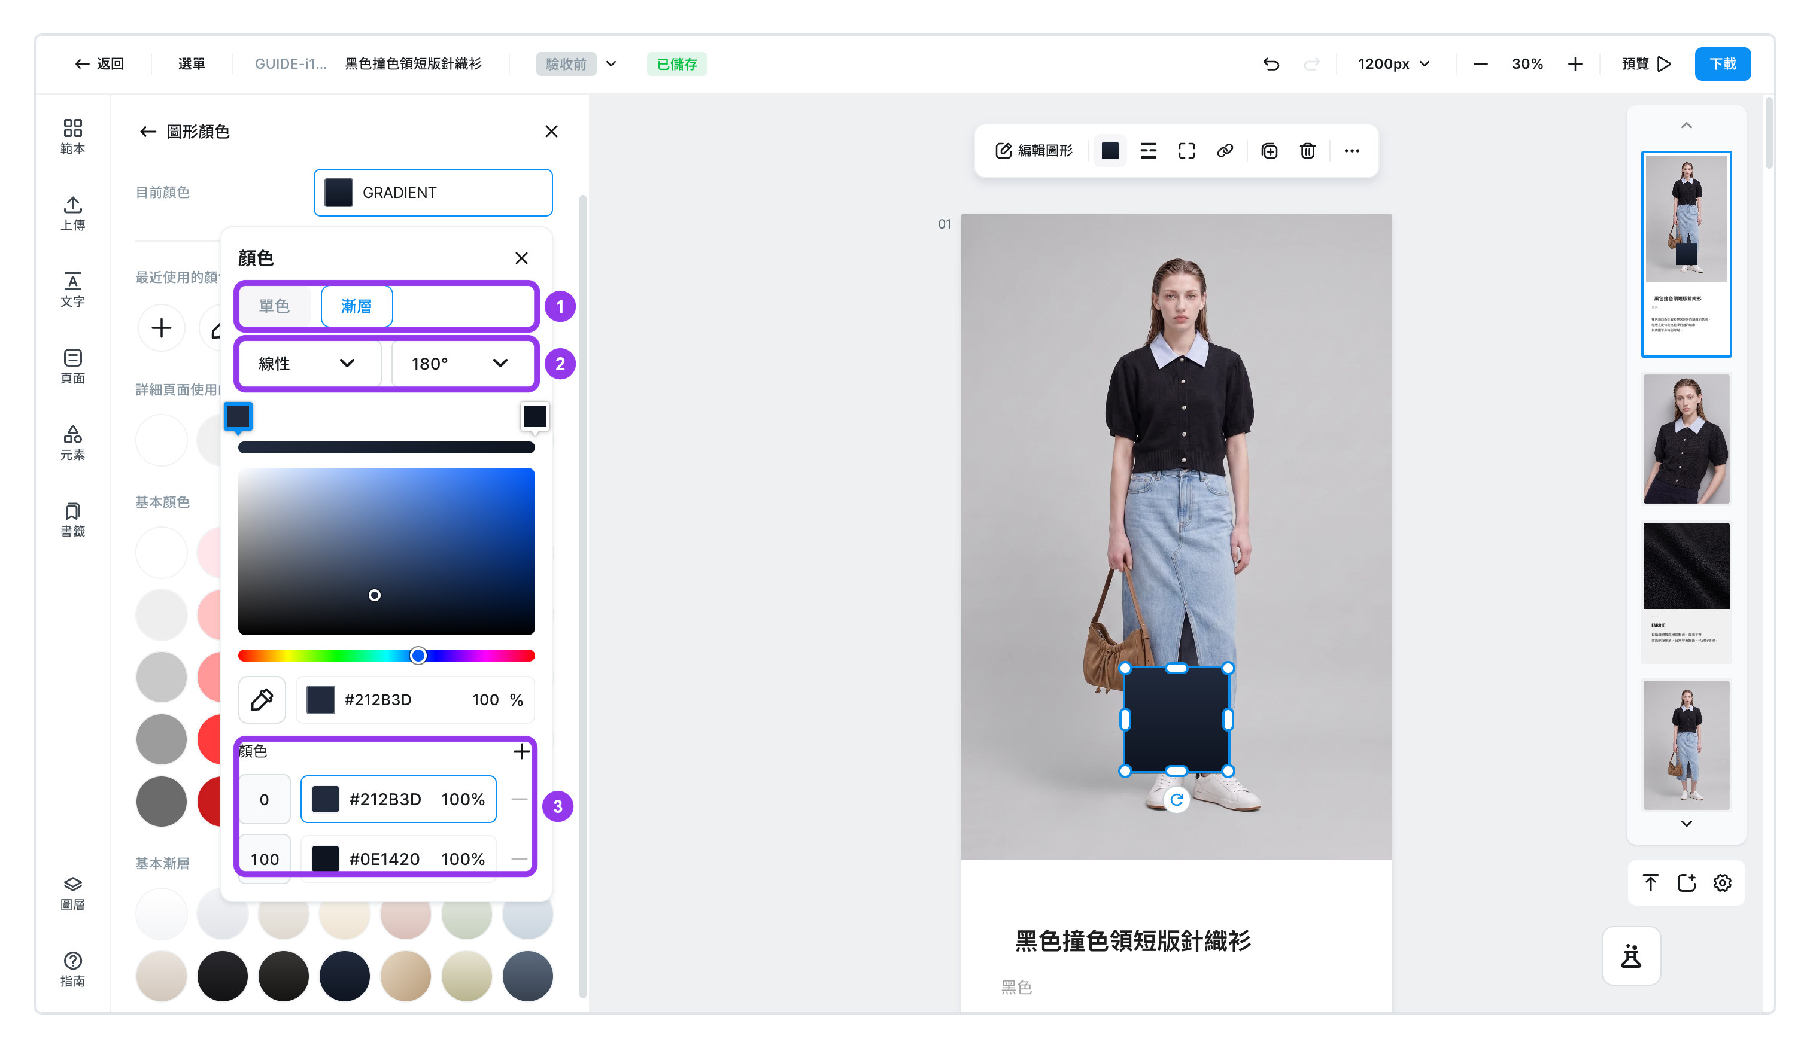The image size is (1810, 1048).
Task: Open the 上傳 upload panel
Action: pos(72,213)
